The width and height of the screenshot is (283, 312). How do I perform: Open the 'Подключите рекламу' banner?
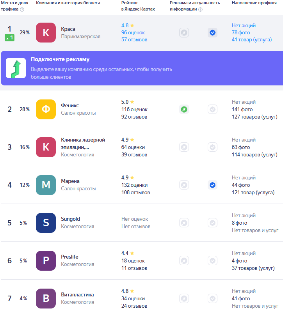(142, 68)
